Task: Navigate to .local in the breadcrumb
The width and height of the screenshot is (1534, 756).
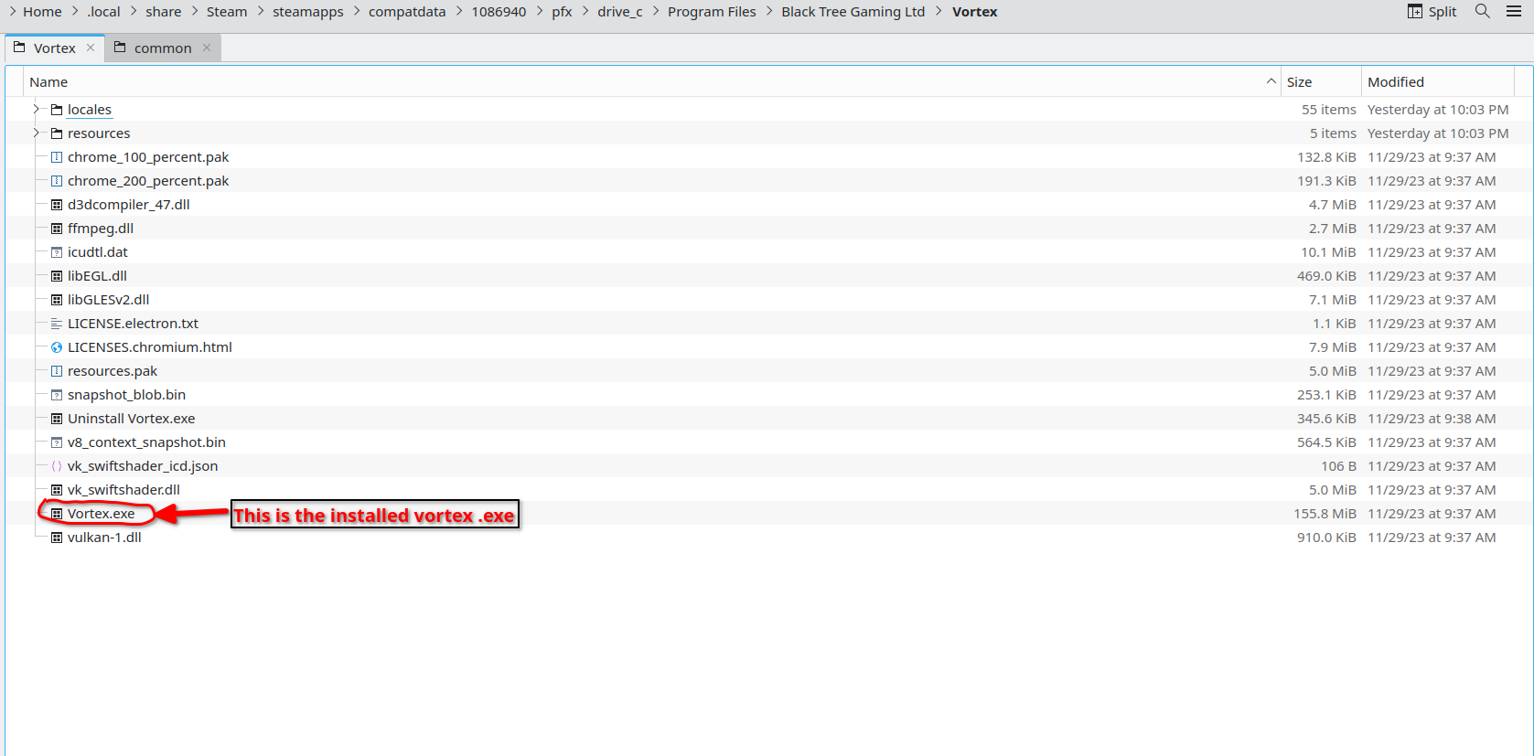Action: (103, 12)
